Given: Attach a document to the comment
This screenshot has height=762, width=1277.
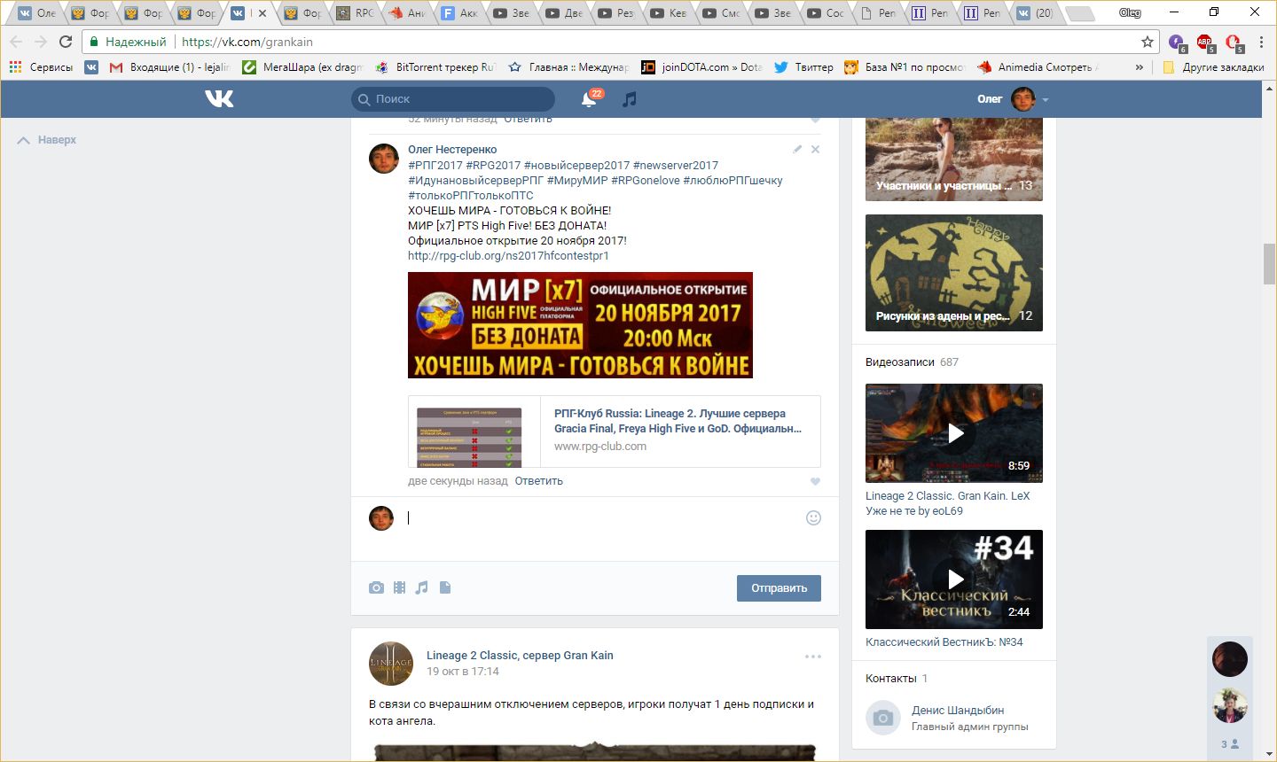Looking at the screenshot, I should pyautogui.click(x=445, y=587).
